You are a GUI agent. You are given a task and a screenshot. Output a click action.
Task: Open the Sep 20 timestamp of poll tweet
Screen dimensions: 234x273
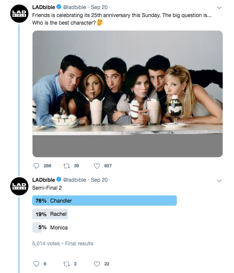click(x=99, y=179)
